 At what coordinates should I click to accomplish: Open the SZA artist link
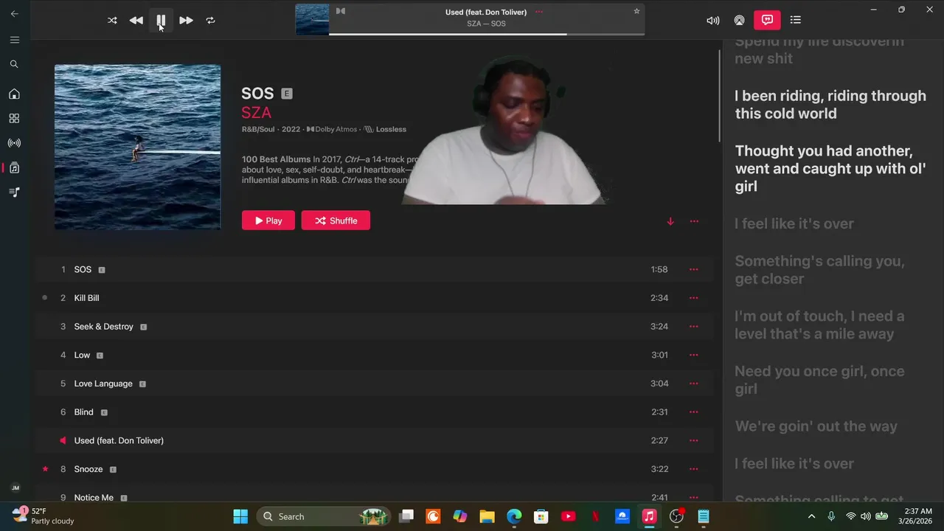click(x=257, y=113)
